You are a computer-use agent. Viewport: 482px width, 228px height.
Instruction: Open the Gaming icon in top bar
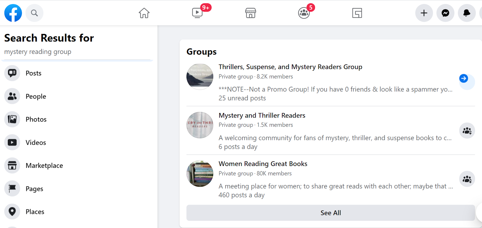(x=357, y=13)
